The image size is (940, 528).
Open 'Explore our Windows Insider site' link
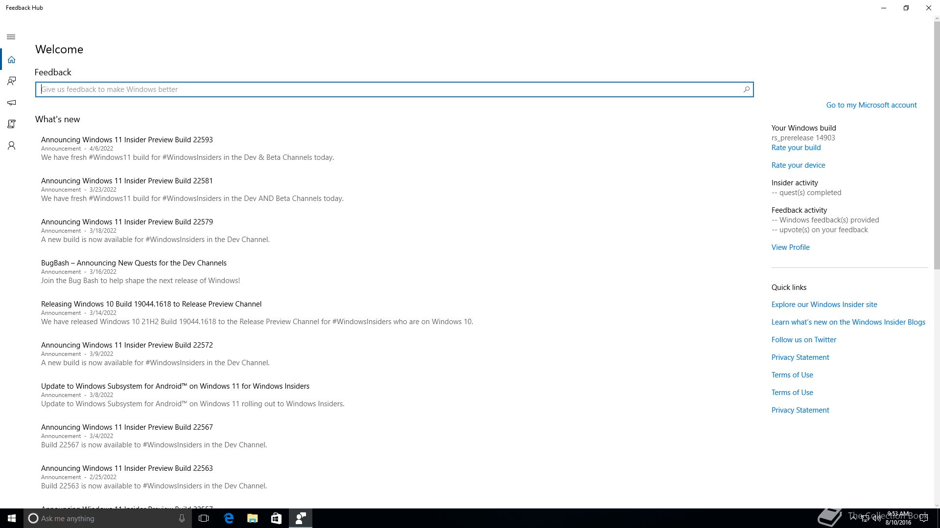pos(824,305)
